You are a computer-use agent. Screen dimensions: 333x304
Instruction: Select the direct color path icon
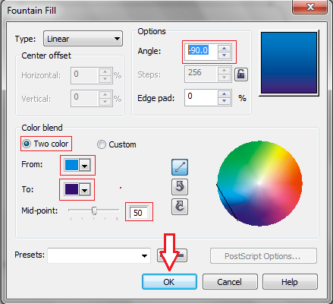(x=180, y=167)
